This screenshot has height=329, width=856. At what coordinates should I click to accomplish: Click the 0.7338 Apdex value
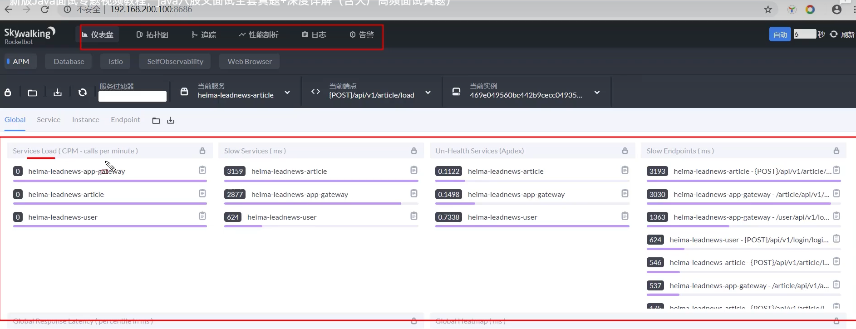click(x=448, y=217)
